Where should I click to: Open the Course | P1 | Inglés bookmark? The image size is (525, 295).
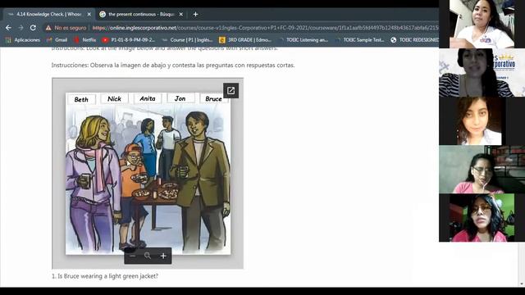coord(187,40)
